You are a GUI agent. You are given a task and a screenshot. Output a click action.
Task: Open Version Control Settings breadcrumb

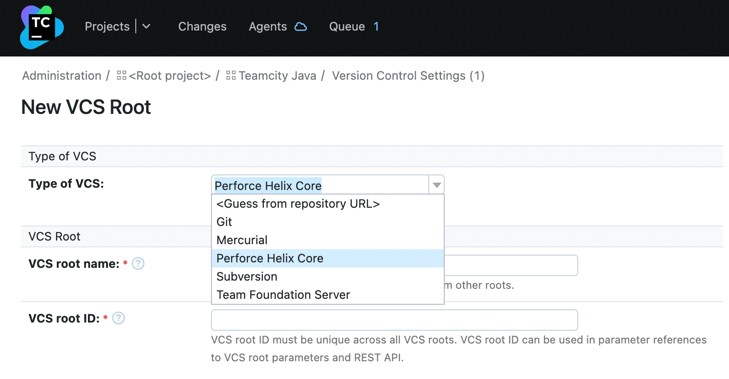pyautogui.click(x=408, y=76)
